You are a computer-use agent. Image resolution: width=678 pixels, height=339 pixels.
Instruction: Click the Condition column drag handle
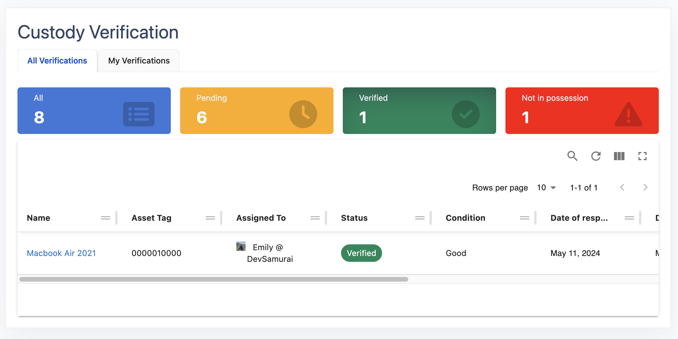[x=524, y=218]
